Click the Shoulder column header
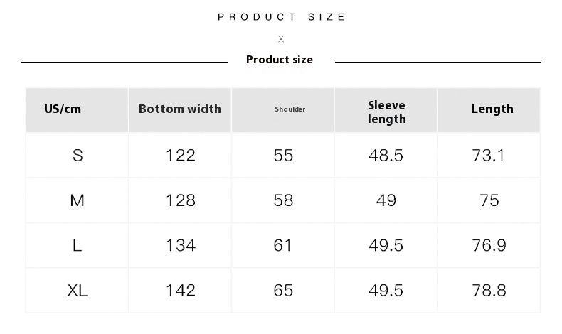This screenshot has width=562, height=334. point(290,109)
